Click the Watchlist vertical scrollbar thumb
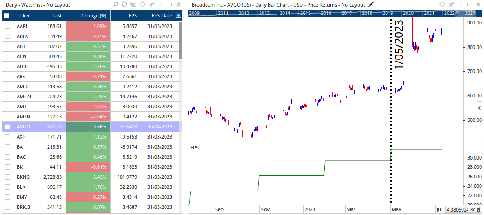This screenshot has width=484, height=215. [180, 41]
